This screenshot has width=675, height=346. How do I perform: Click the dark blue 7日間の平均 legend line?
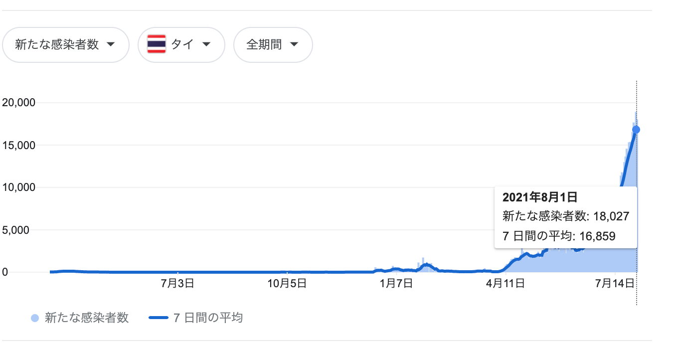[x=159, y=318]
